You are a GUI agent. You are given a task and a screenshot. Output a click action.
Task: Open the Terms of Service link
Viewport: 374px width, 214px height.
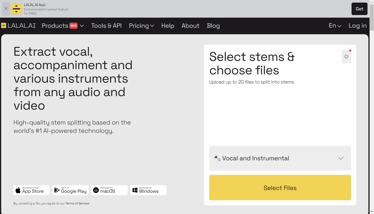[x=77, y=203]
